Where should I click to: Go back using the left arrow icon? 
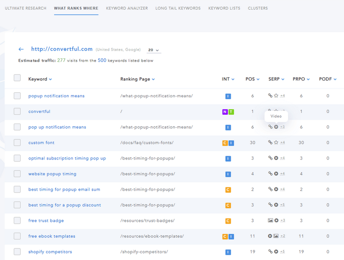21,49
